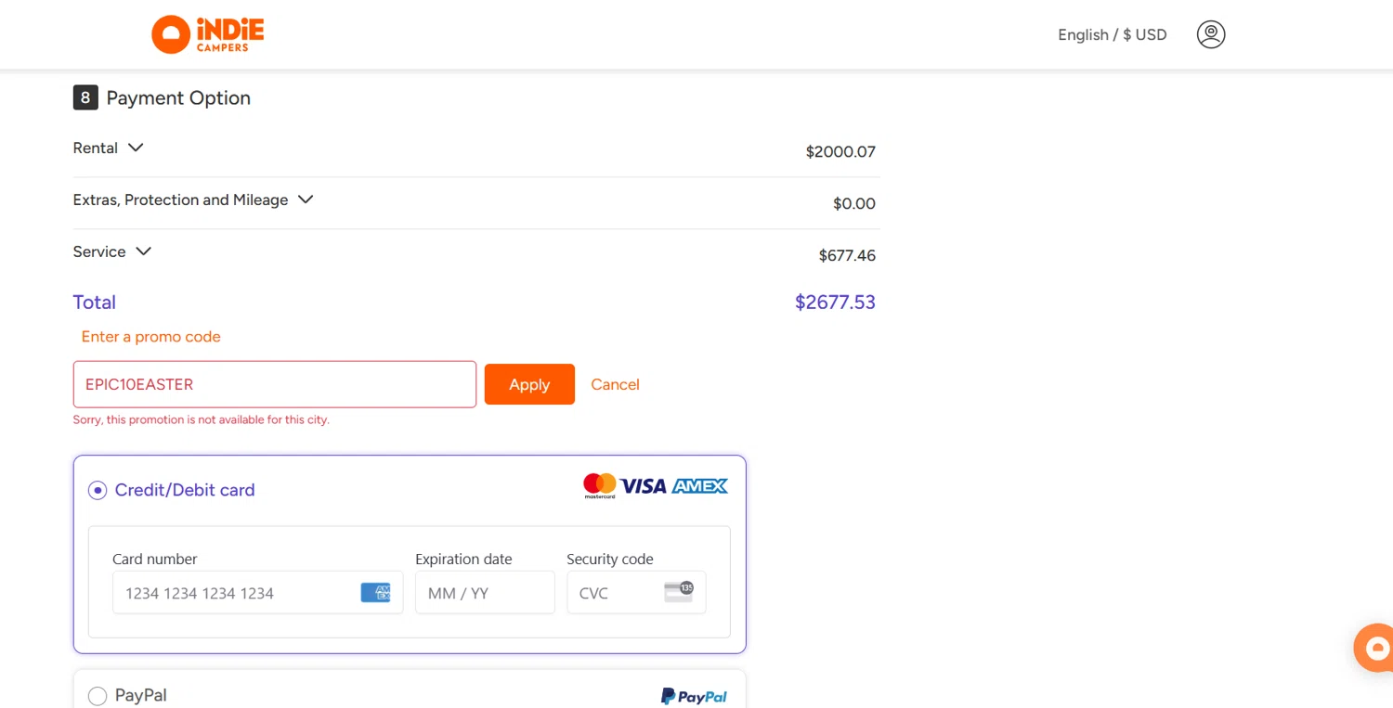Click the Expiration date label
The width and height of the screenshot is (1393, 708).
(463, 559)
